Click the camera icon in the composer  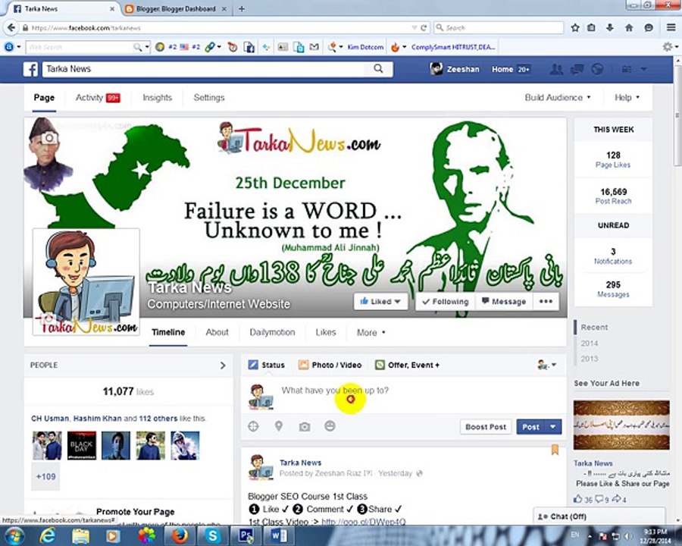305,427
